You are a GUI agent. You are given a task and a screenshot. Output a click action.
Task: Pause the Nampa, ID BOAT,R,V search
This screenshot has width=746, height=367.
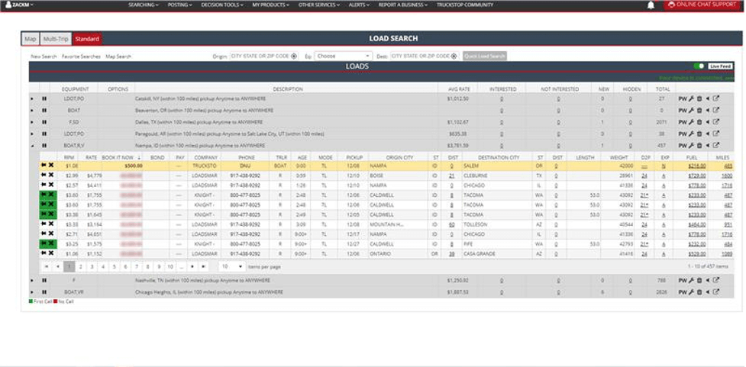click(44, 145)
